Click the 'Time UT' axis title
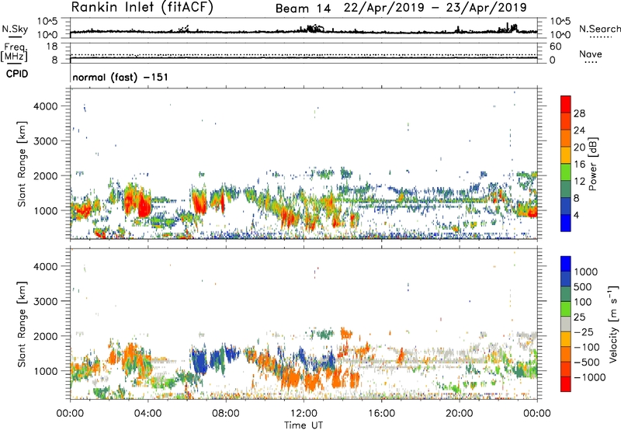Viewport: 621px width, 430px height. tap(304, 425)
